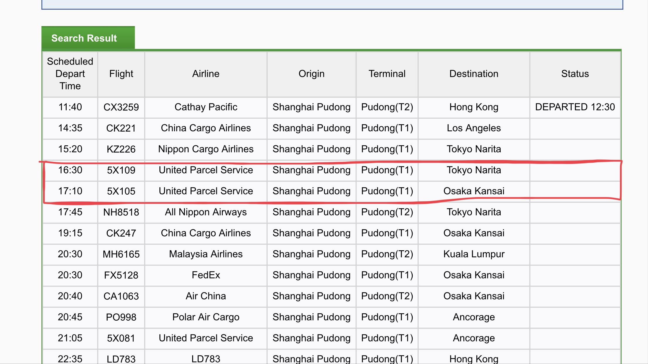Select the DEPARTED 12:30 status cell
The image size is (648, 364).
(575, 107)
